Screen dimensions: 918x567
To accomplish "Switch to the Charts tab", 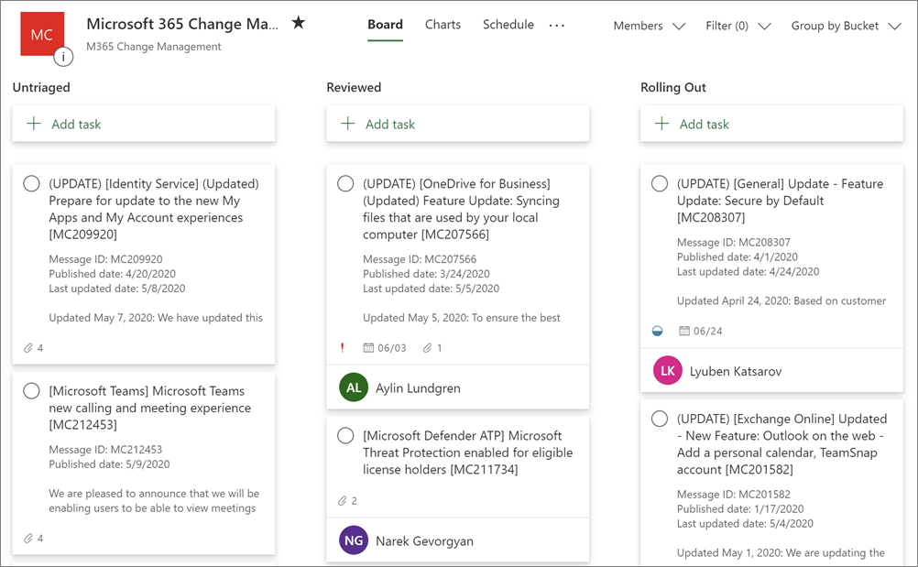I will [x=443, y=25].
